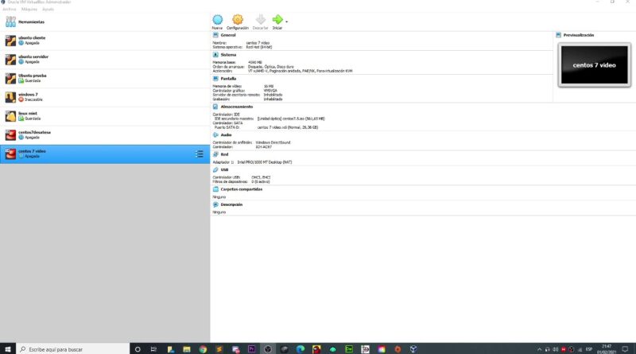This screenshot has height=354, width=636.
Task: Click the Previsualización panel header
Action: 579,35
